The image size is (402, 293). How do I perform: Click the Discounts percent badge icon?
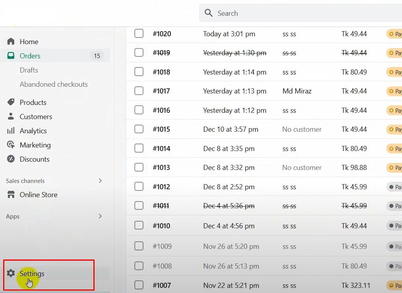pyautogui.click(x=11, y=159)
